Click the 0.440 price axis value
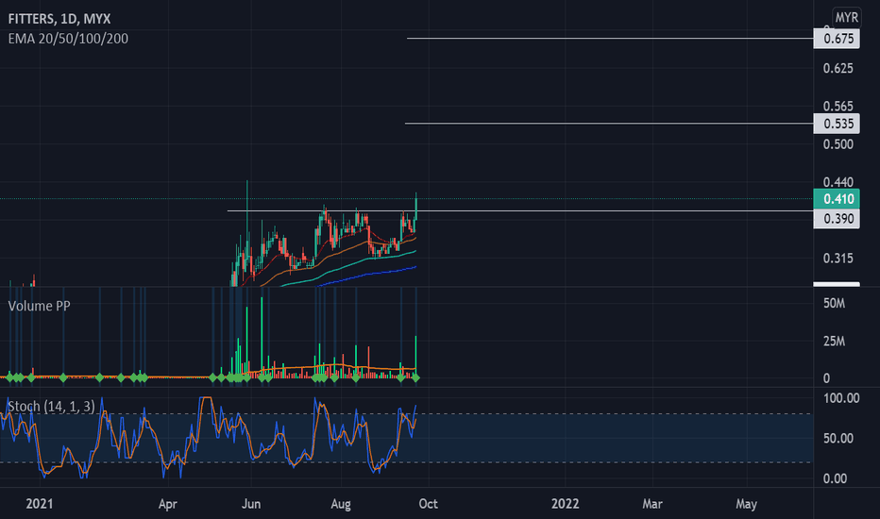This screenshot has width=880, height=519. click(838, 182)
